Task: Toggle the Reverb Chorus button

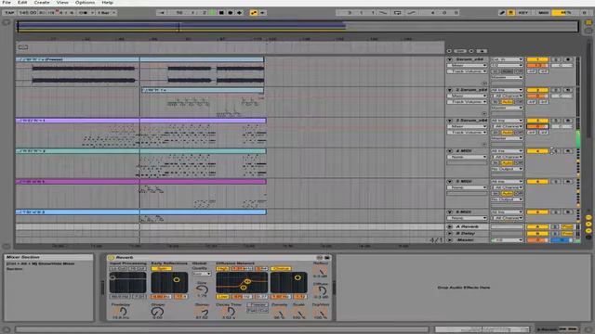Action: pyautogui.click(x=281, y=268)
